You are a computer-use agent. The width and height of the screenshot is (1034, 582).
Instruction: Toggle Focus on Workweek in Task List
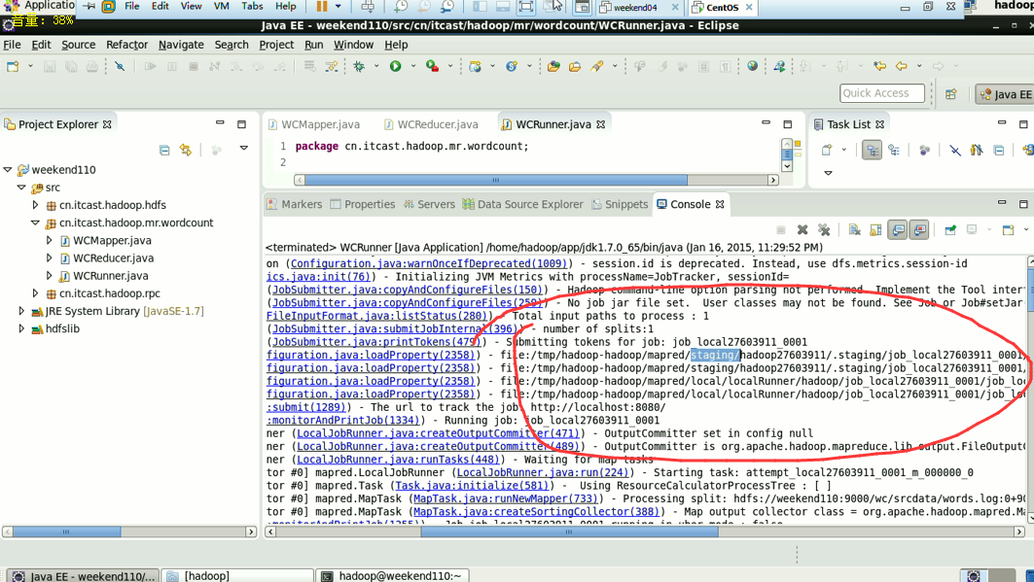(x=924, y=150)
